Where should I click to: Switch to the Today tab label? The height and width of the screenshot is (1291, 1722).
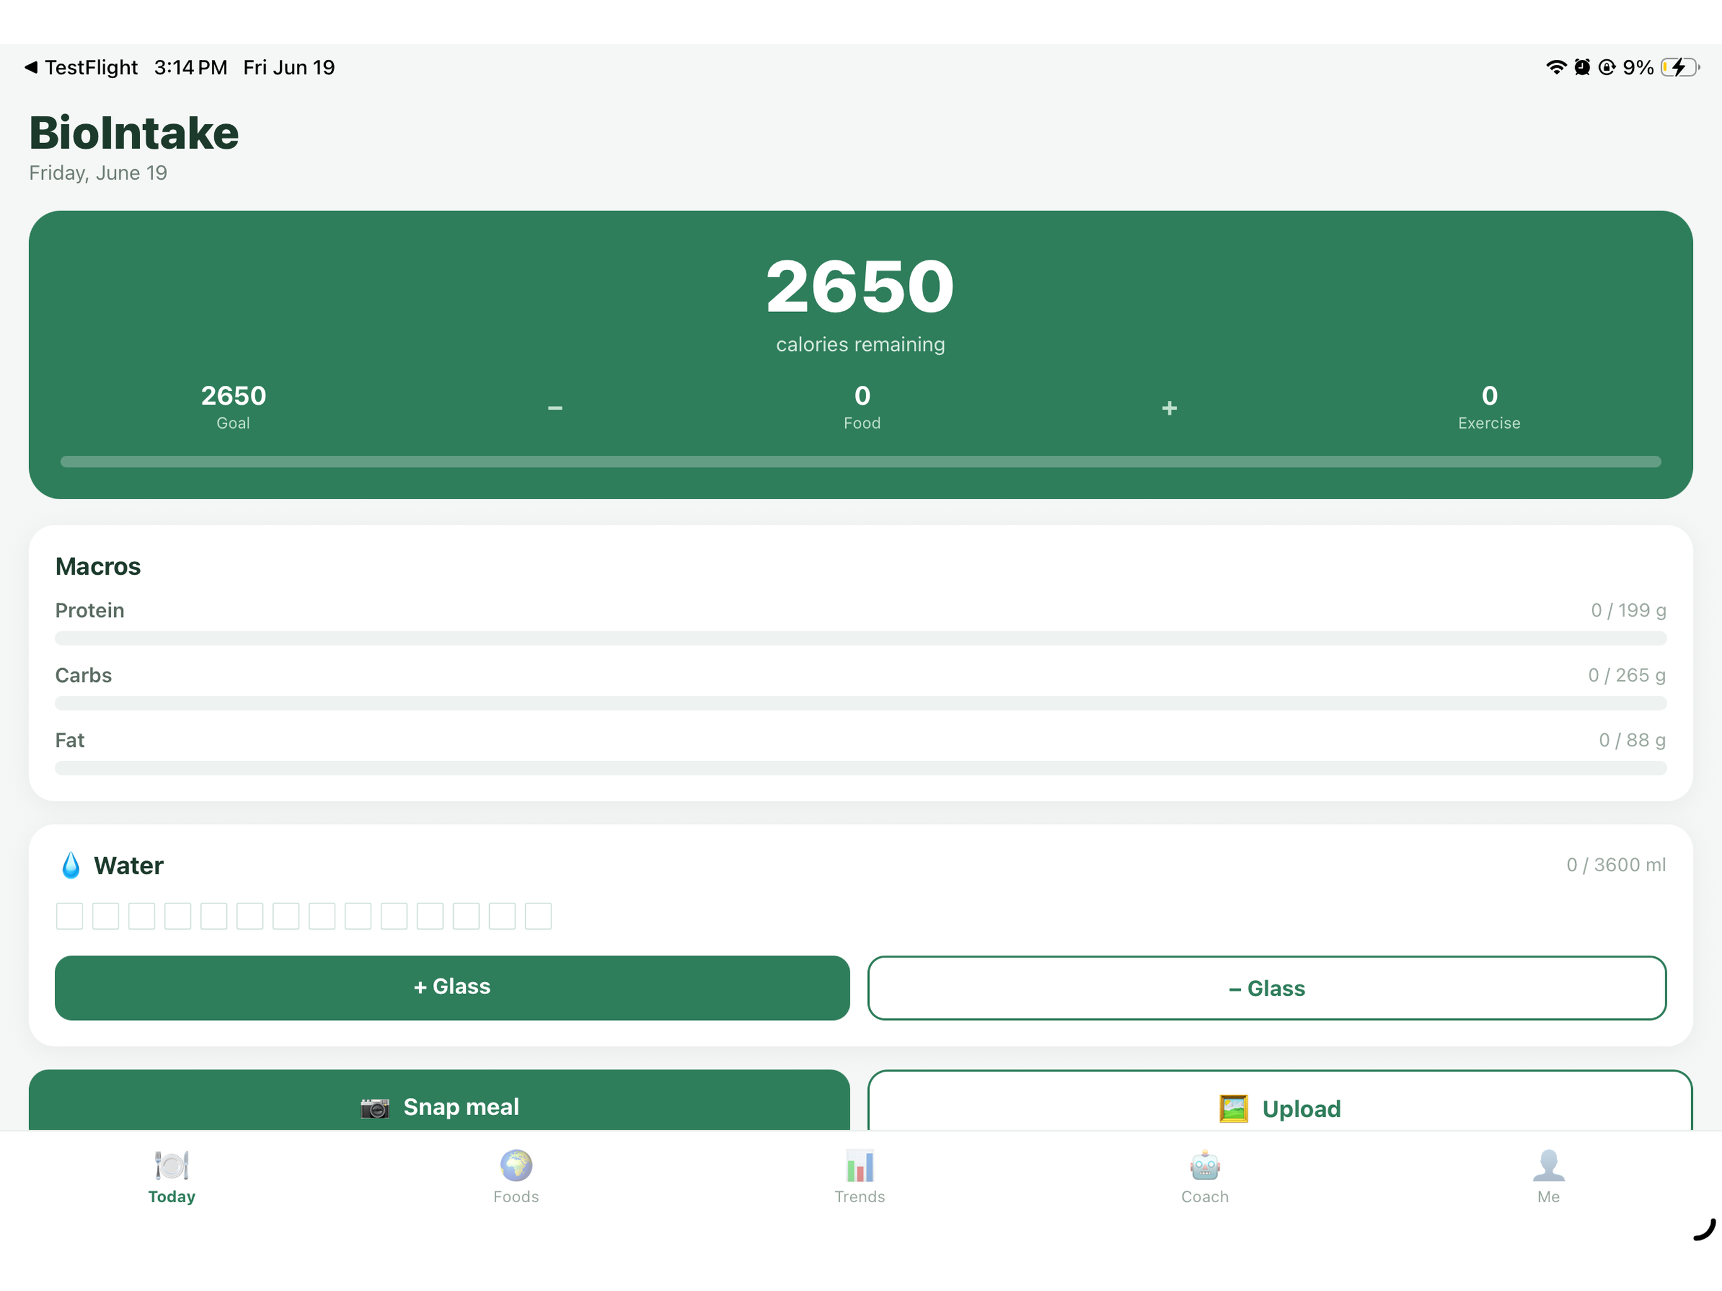tap(172, 1197)
